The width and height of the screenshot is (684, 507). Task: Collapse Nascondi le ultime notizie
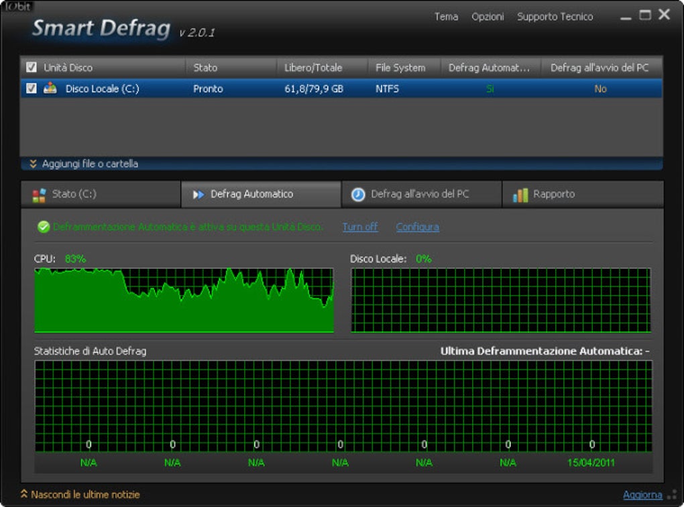(x=80, y=494)
